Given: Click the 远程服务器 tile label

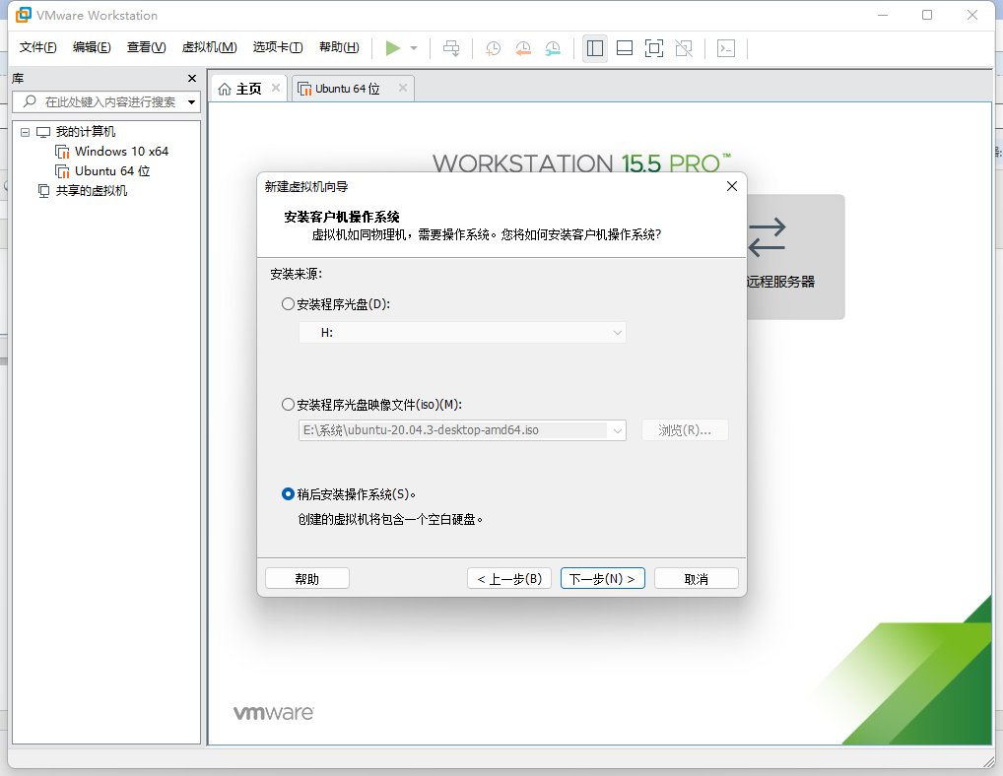Looking at the screenshot, I should [x=780, y=282].
